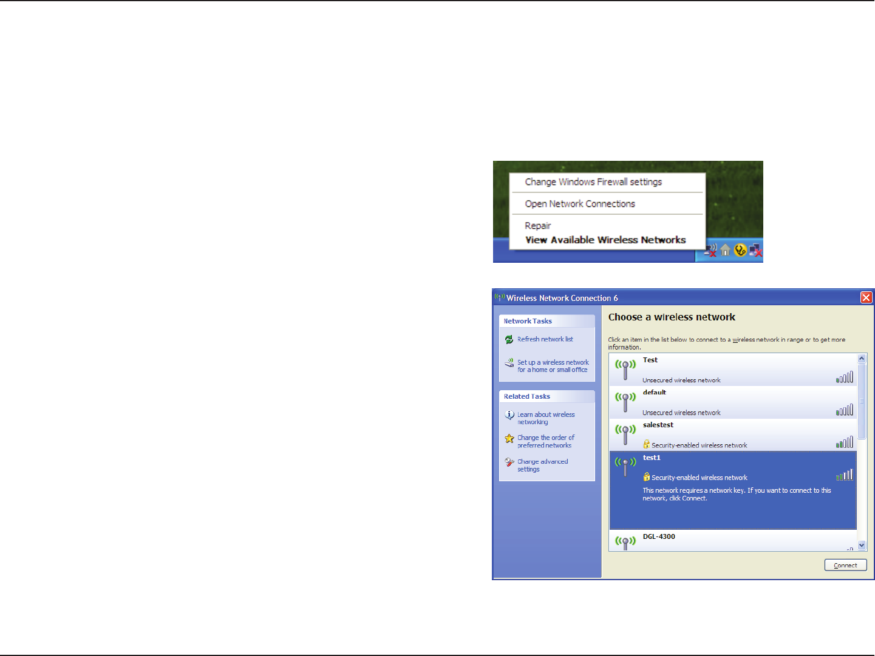Open Change the order of preferred networks
The height and width of the screenshot is (656, 875).
tap(546, 441)
